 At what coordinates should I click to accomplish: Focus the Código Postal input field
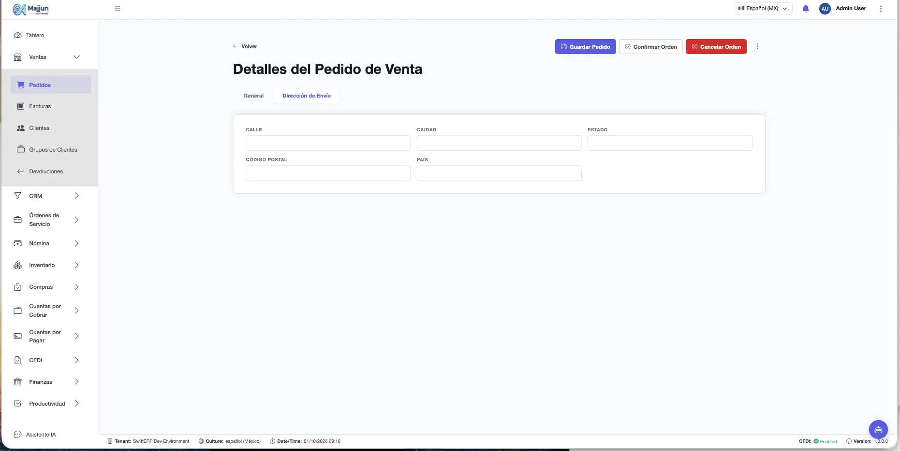(x=328, y=173)
